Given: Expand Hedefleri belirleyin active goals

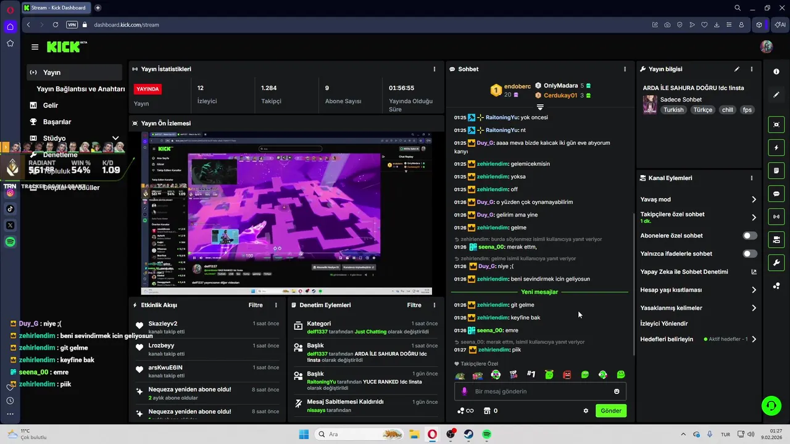Looking at the screenshot, I should click(754, 339).
